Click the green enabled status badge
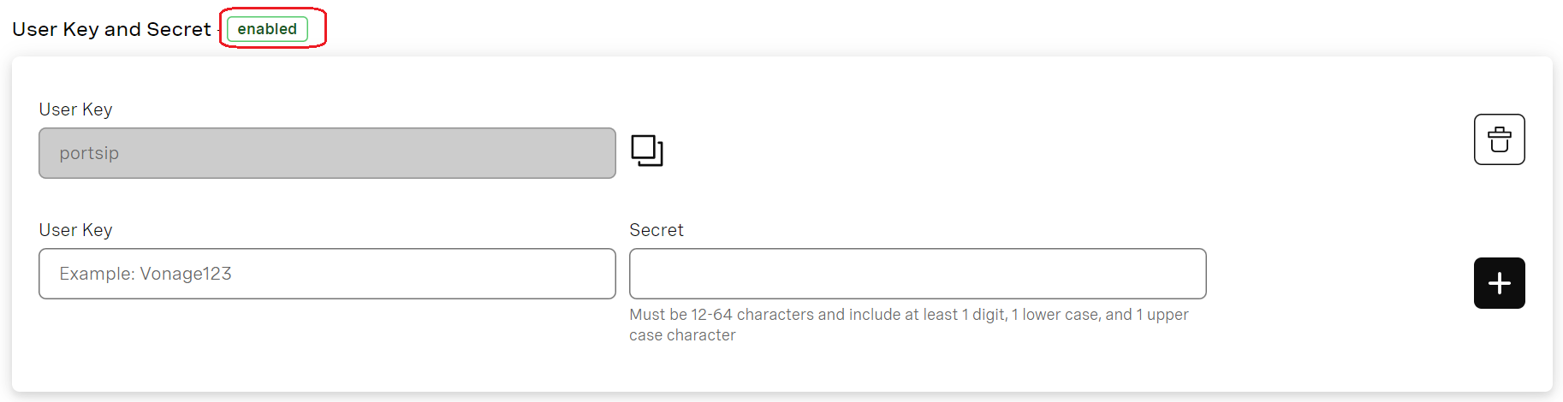Image resolution: width=1563 pixels, height=402 pixels. pos(267,29)
